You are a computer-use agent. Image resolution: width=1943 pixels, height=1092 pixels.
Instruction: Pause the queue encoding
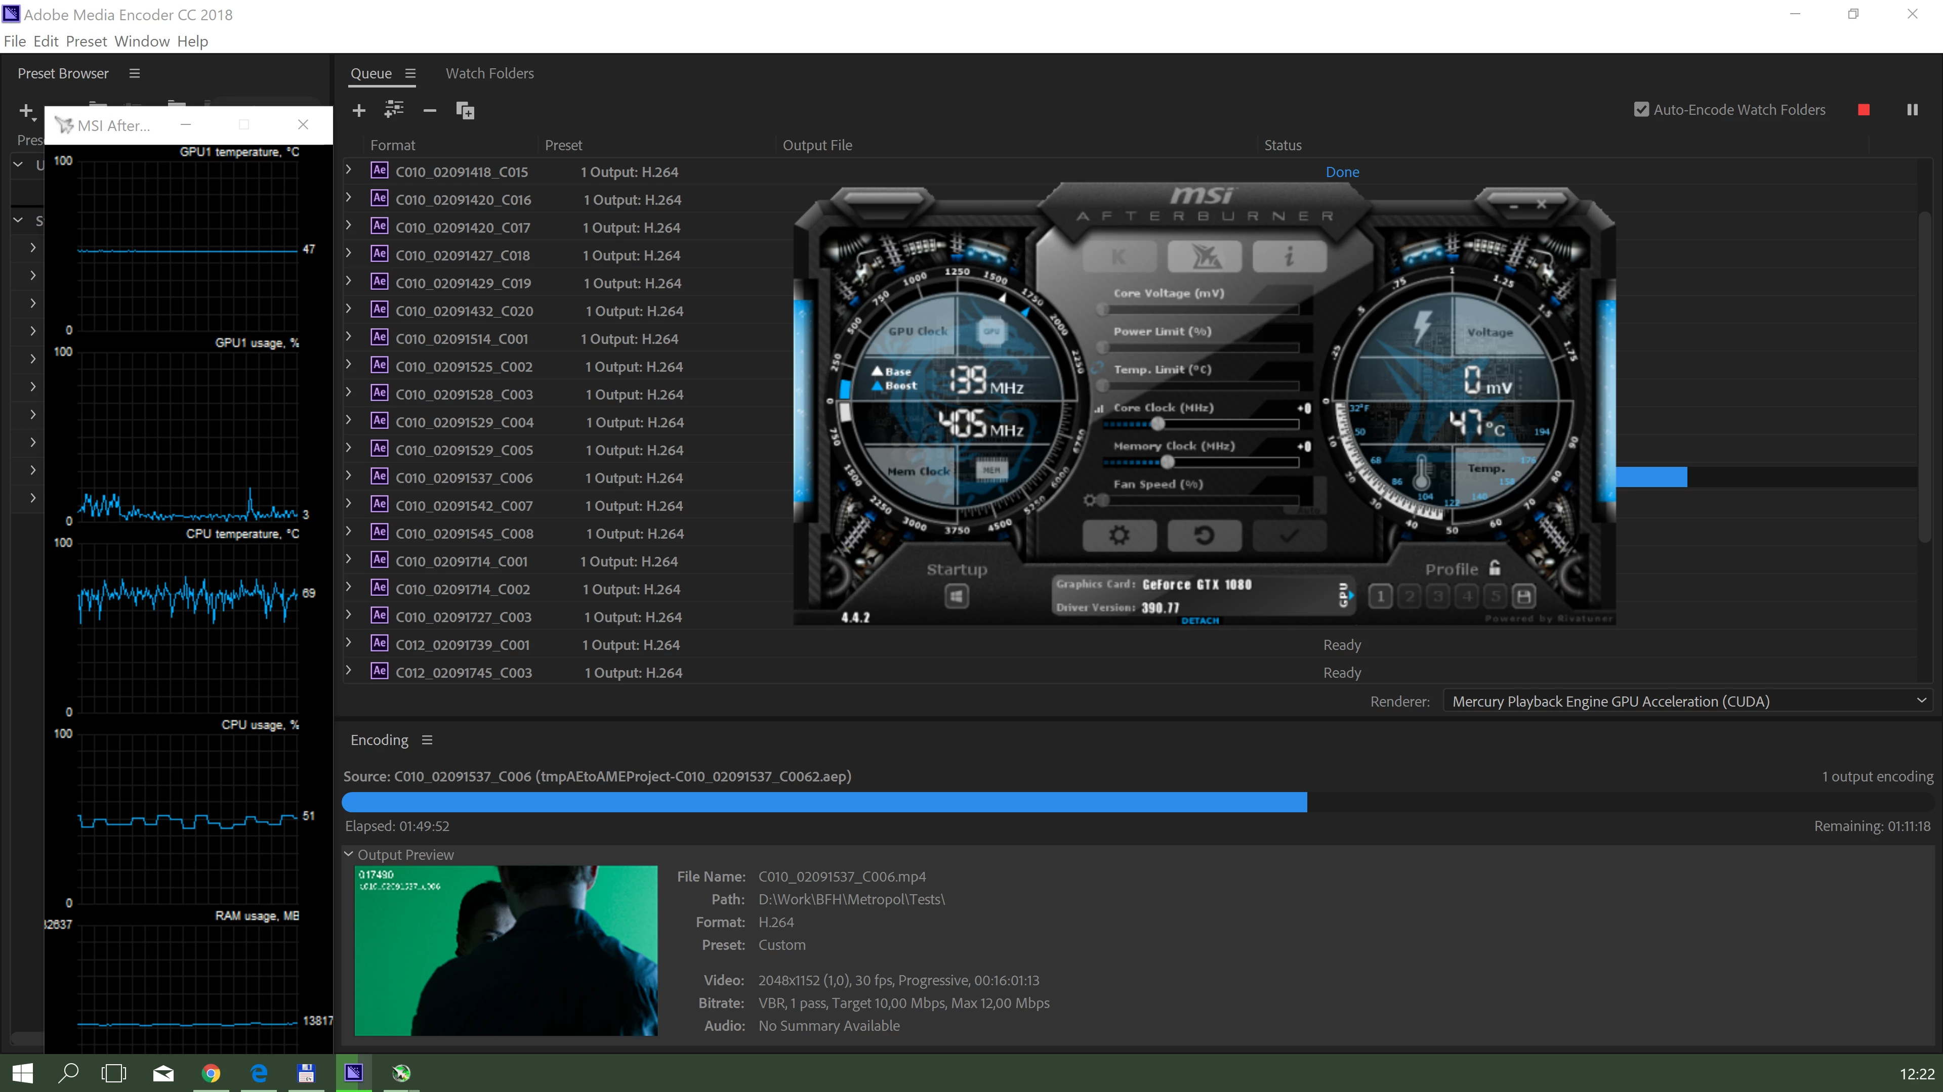(x=1912, y=110)
